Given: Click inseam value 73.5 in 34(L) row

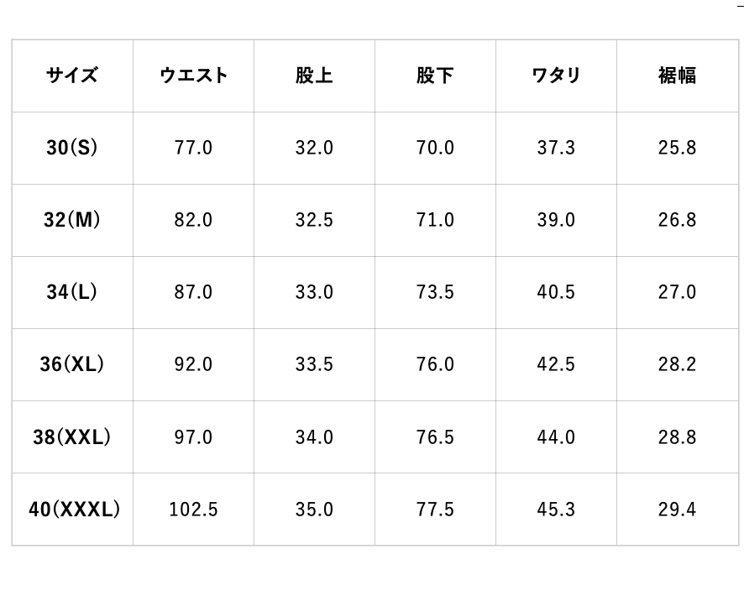Looking at the screenshot, I should pos(435,292).
